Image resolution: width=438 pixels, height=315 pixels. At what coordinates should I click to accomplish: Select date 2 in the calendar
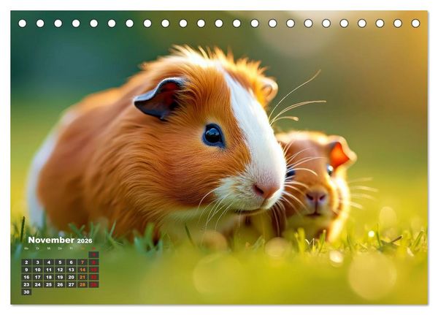pyautogui.click(x=26, y=262)
